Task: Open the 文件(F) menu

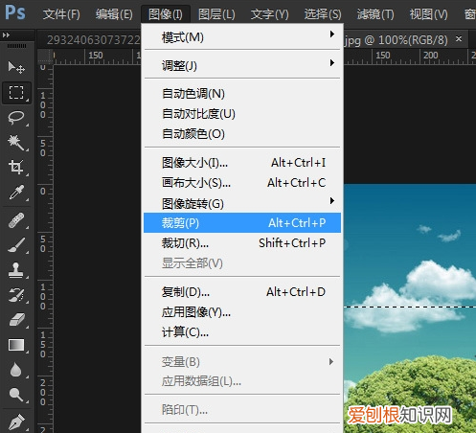Action: coord(61,14)
